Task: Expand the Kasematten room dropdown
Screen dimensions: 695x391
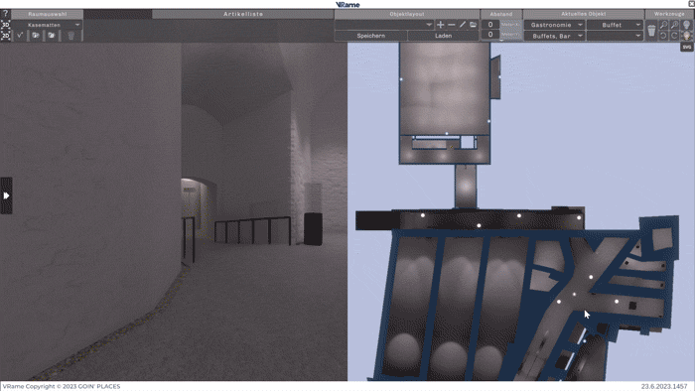Action: click(47, 25)
